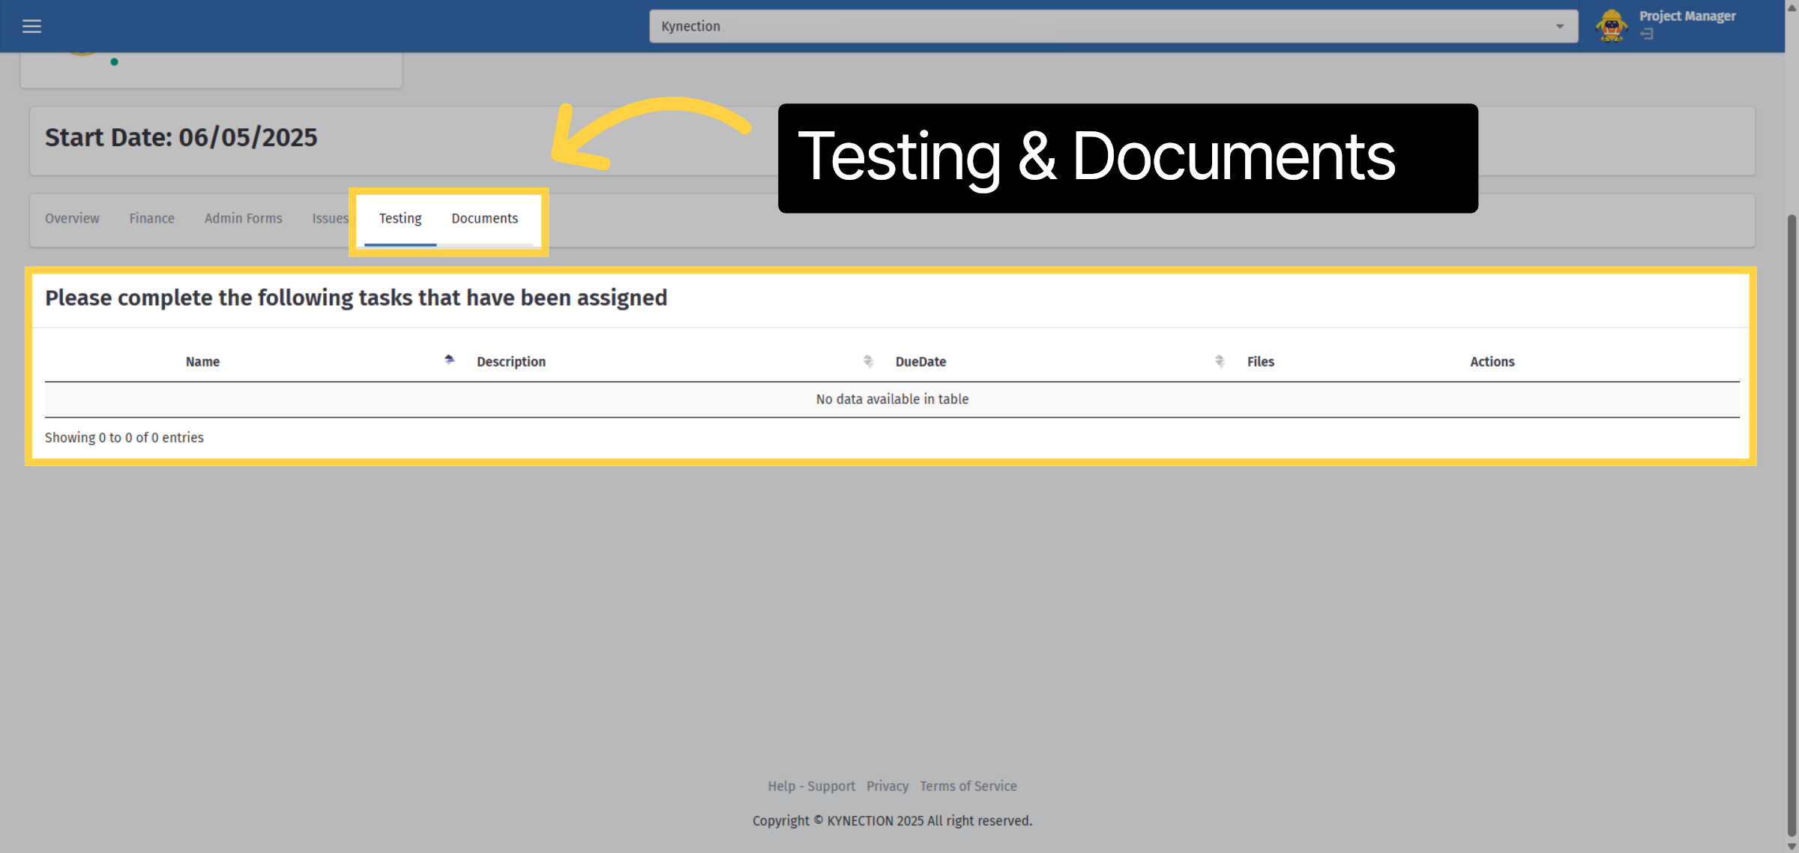Screen dimensions: 1799x853
Task: Switch to the Finance tab
Action: pyautogui.click(x=151, y=218)
